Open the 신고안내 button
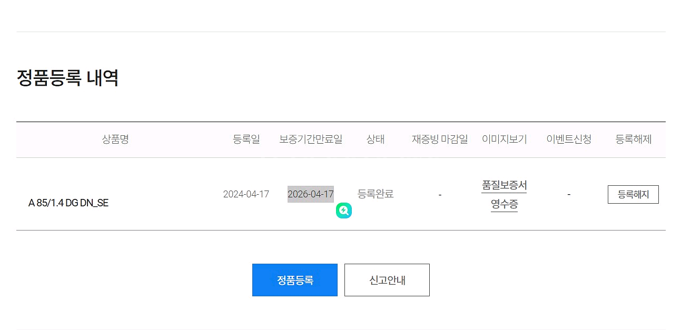This screenshot has width=691, height=330. [x=387, y=280]
